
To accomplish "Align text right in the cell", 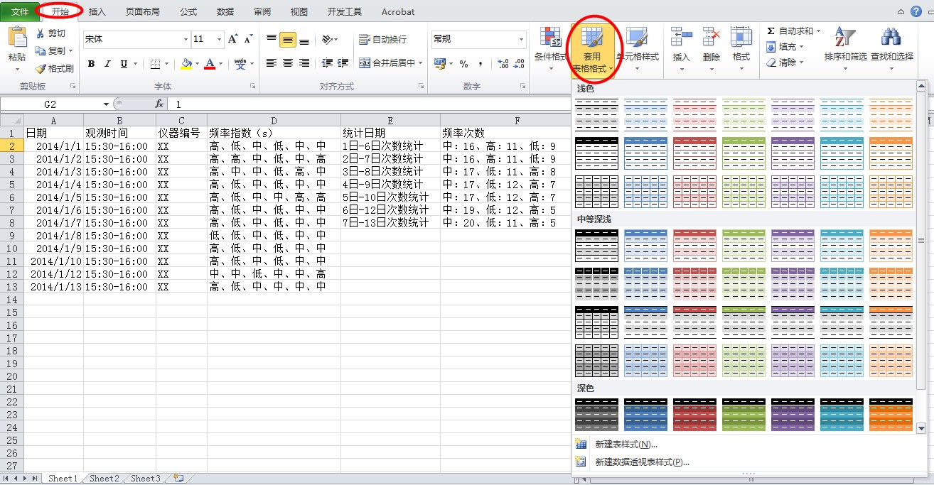I will tap(304, 63).
